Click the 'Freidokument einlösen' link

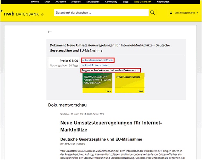(x=99, y=60)
